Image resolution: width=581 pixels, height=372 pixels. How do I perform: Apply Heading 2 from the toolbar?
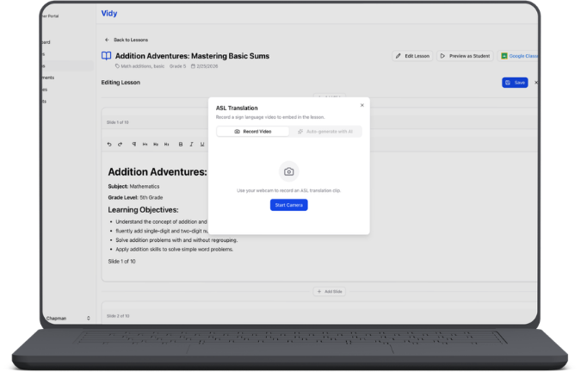[x=156, y=145]
